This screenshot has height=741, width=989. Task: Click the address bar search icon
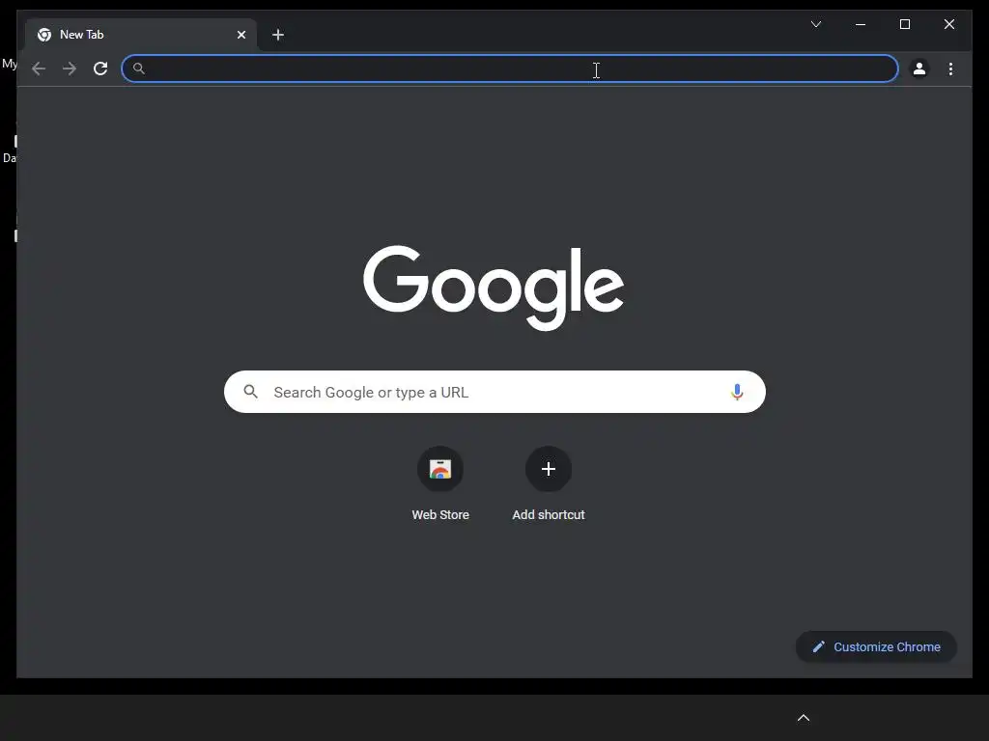pyautogui.click(x=139, y=69)
